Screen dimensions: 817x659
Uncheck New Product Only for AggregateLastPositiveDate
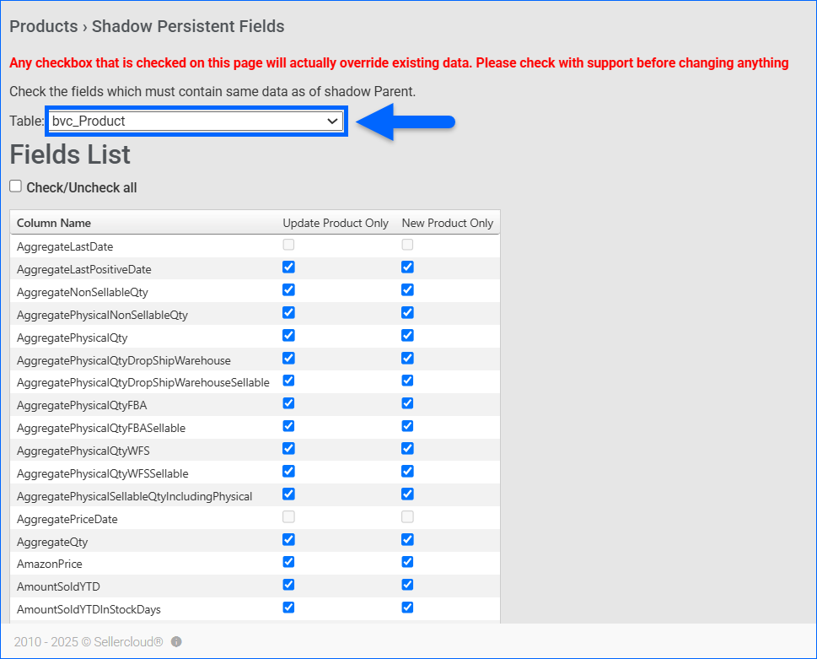[x=408, y=267]
